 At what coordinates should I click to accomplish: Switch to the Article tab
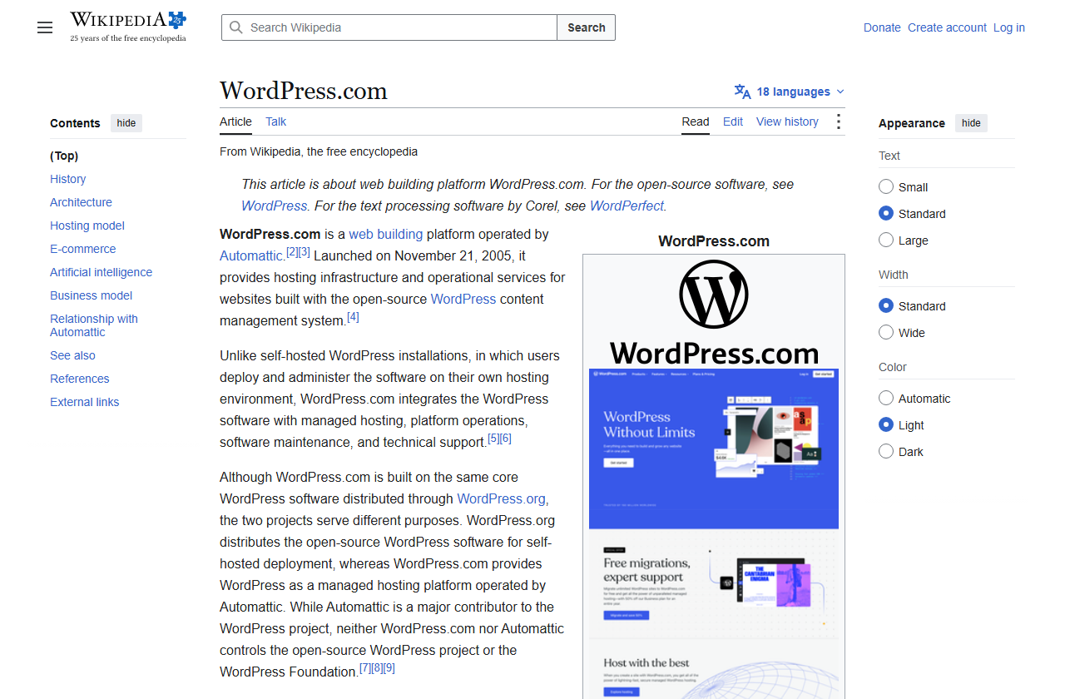click(x=235, y=121)
